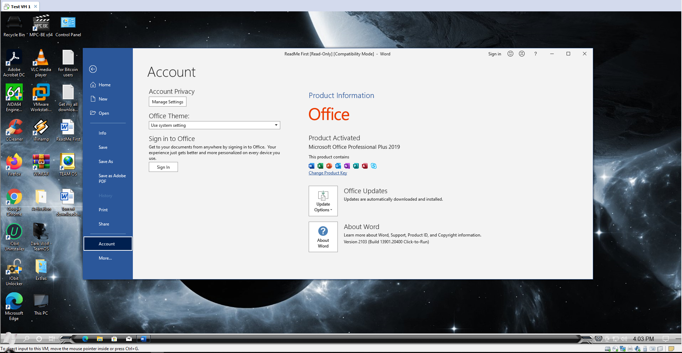The width and height of the screenshot is (682, 353).
Task: Click the VMware printer device status icon
Action: 630,349
